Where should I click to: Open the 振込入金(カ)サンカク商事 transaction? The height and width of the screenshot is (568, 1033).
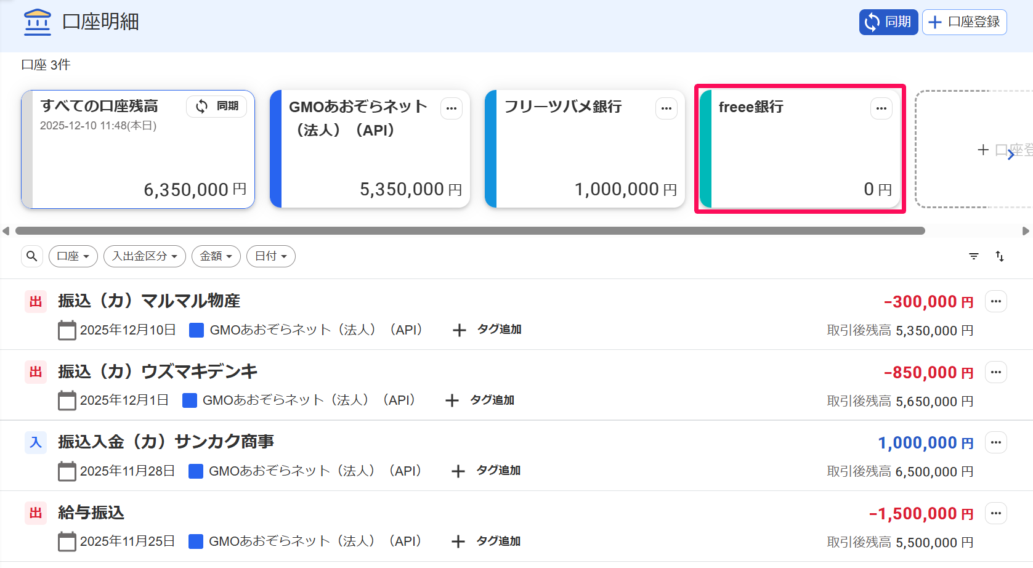pyautogui.click(x=166, y=442)
